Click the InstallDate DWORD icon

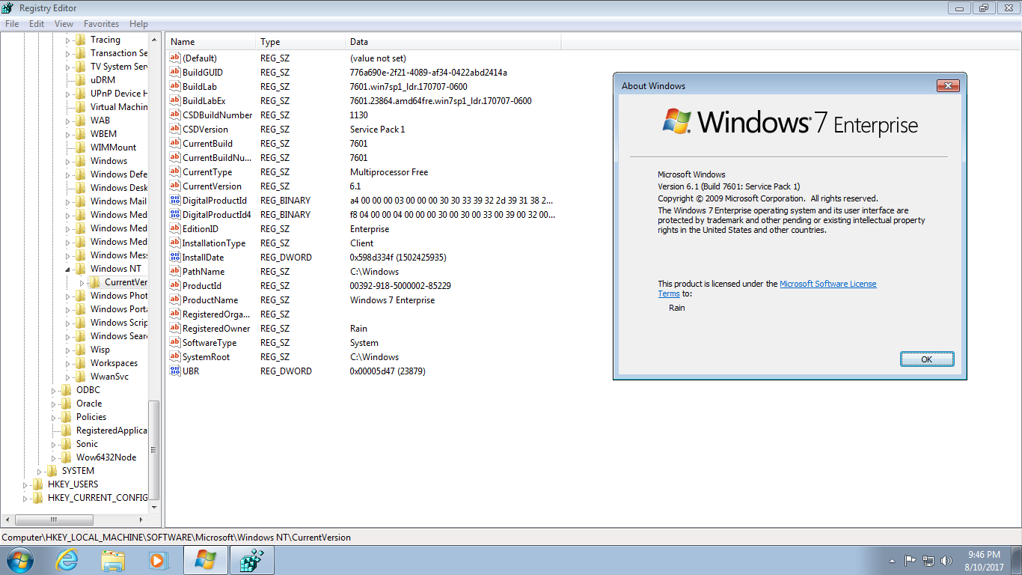click(x=175, y=258)
